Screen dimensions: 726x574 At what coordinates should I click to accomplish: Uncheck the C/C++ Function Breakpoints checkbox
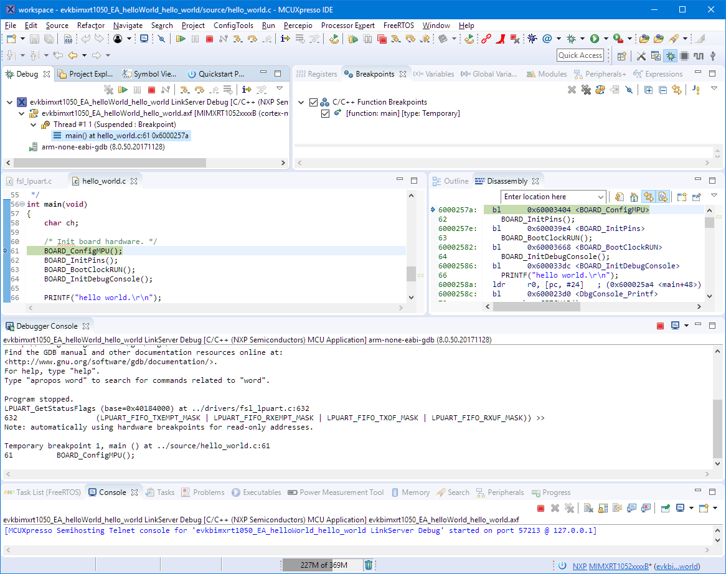(313, 102)
